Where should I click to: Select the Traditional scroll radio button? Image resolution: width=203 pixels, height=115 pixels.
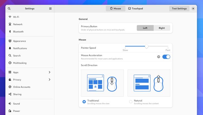coord(84,102)
